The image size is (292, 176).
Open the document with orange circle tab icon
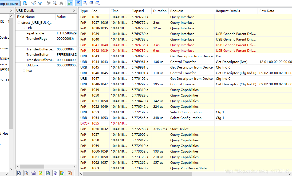click(x=26, y=173)
